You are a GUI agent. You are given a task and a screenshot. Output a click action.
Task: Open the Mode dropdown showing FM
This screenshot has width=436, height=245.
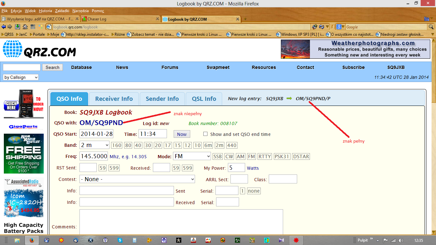tap(192, 156)
